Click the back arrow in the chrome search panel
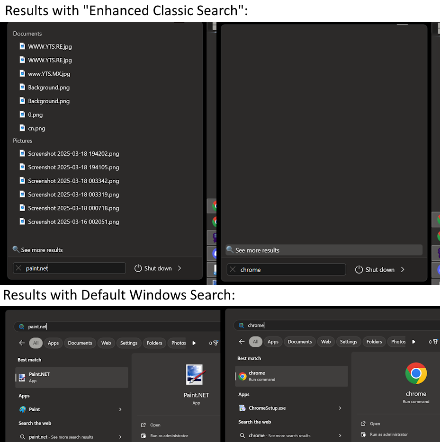 (x=242, y=342)
